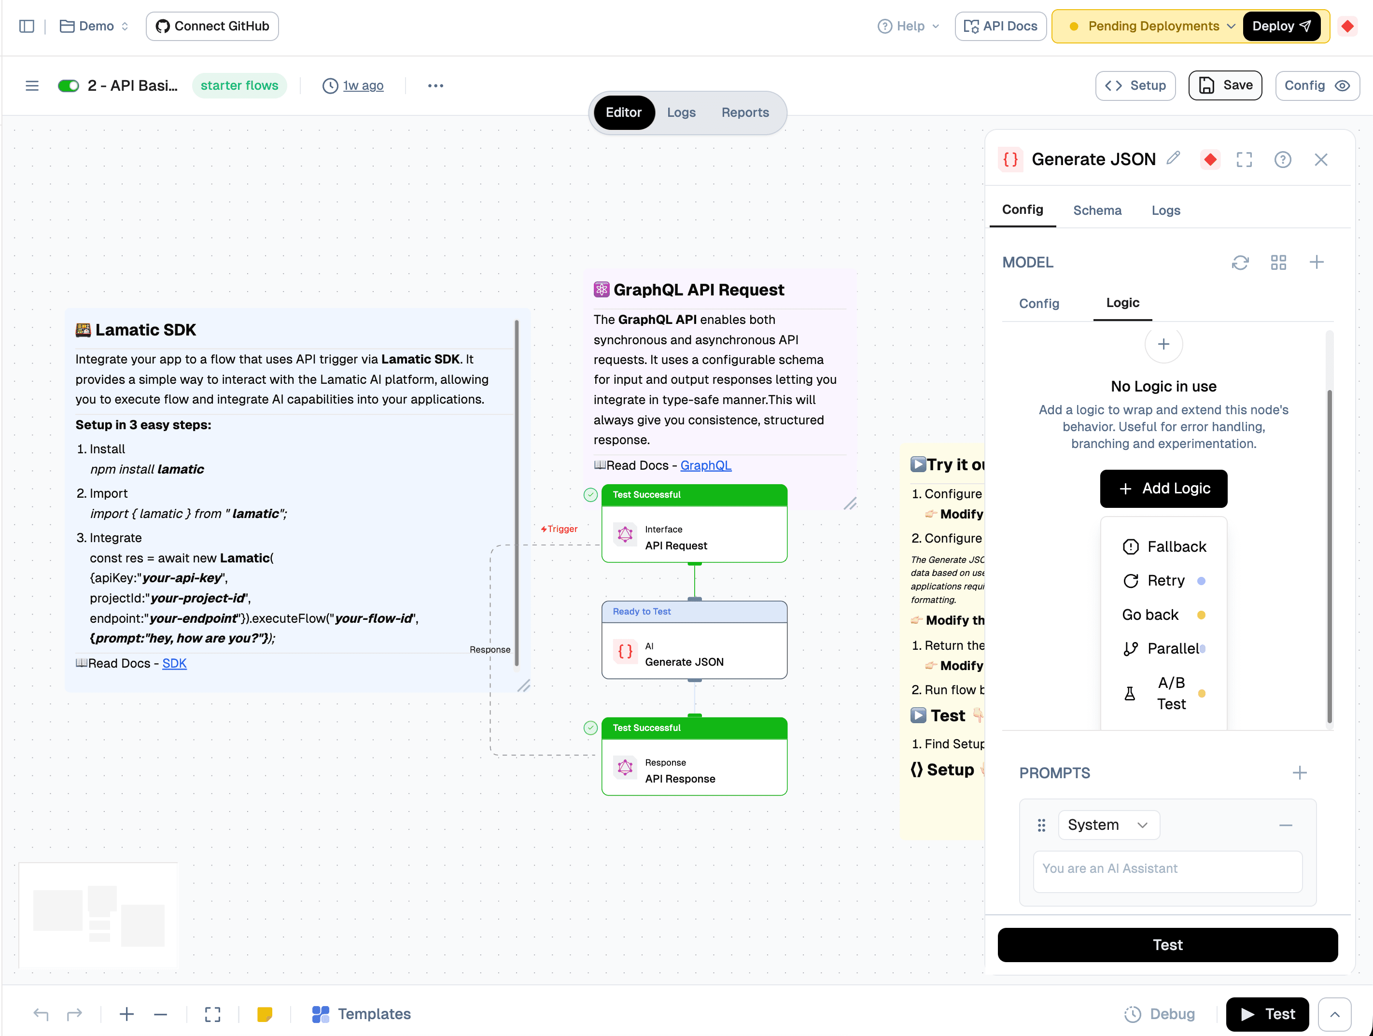The height and width of the screenshot is (1036, 1373).
Task: Open the GraphQL docs link
Action: click(705, 465)
